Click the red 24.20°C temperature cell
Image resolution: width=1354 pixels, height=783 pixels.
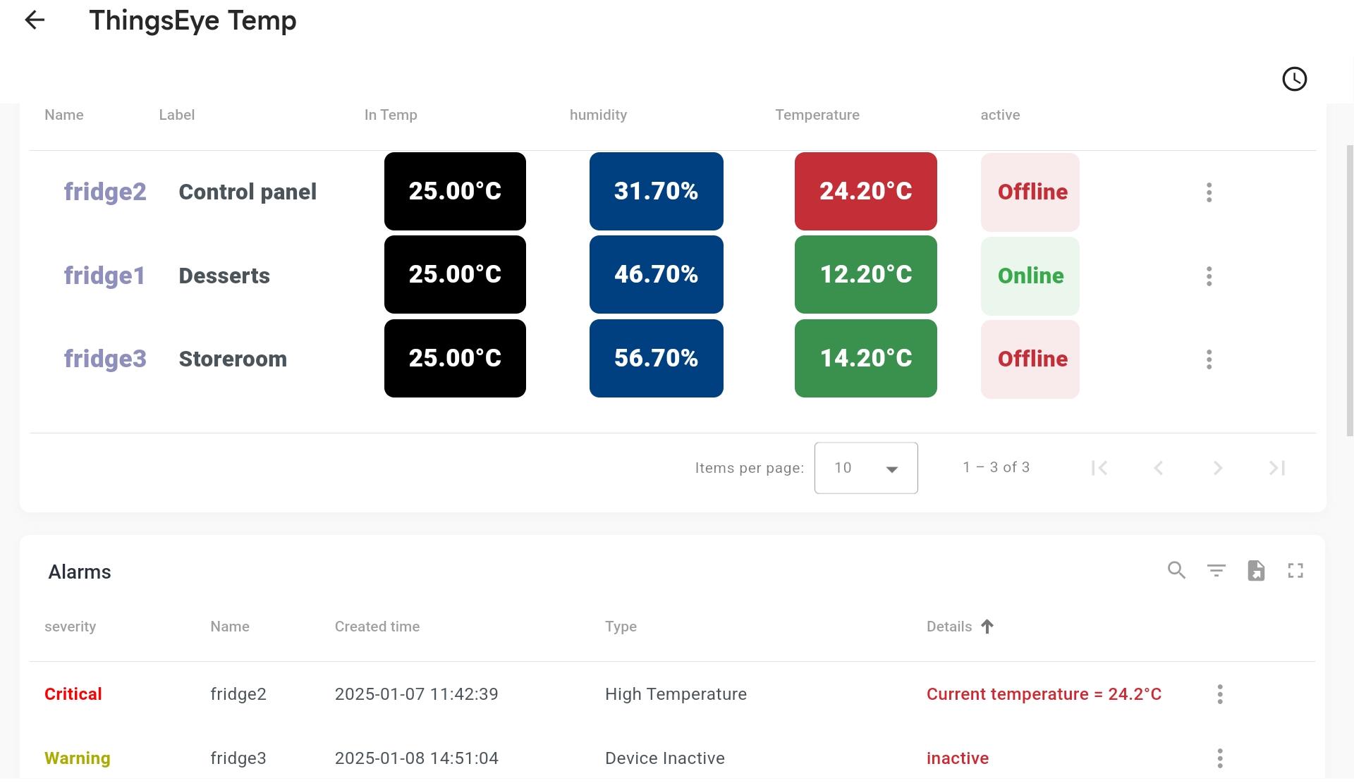(x=865, y=191)
